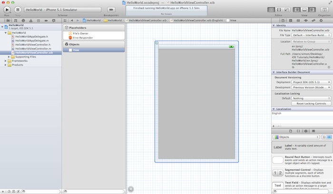The height and width of the screenshot is (194, 333).
Task: Collapse the HelloWorld group folder
Action: [x=5, y=33]
